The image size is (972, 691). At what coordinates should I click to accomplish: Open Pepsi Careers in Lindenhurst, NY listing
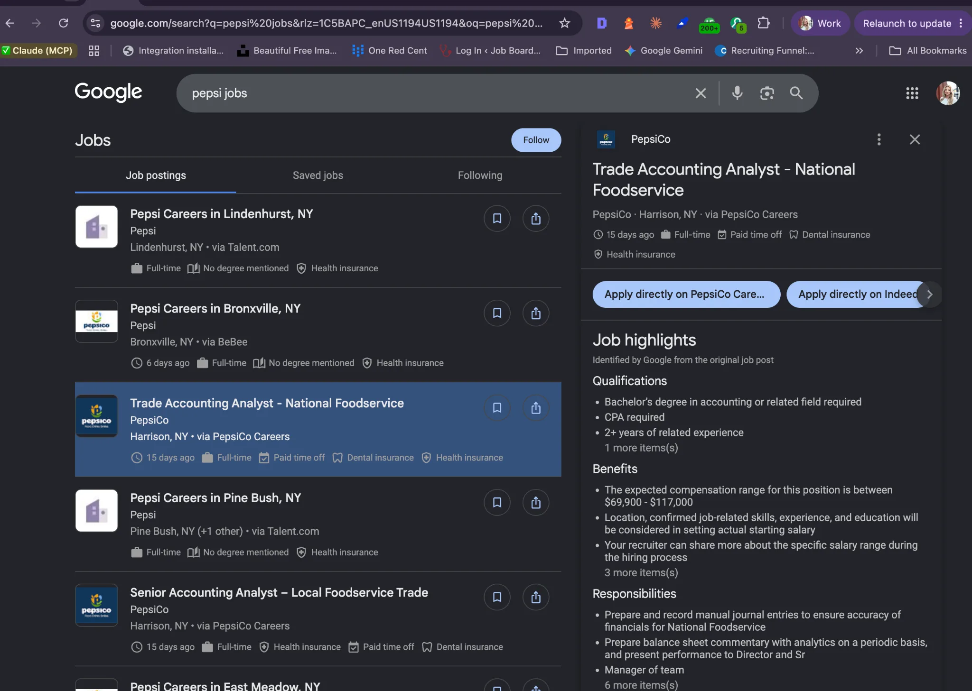coord(222,214)
